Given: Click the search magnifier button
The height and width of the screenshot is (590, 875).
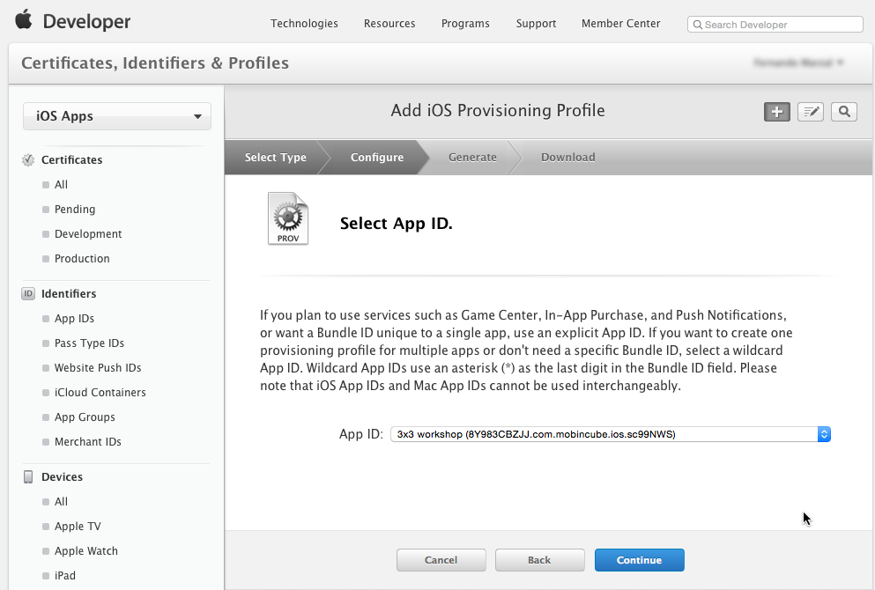Looking at the screenshot, I should (x=844, y=112).
